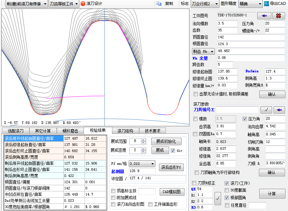This screenshot has width=288, height=211.
Task: Click the 法向模数 input field
Action: pyautogui.click(x=227, y=24)
